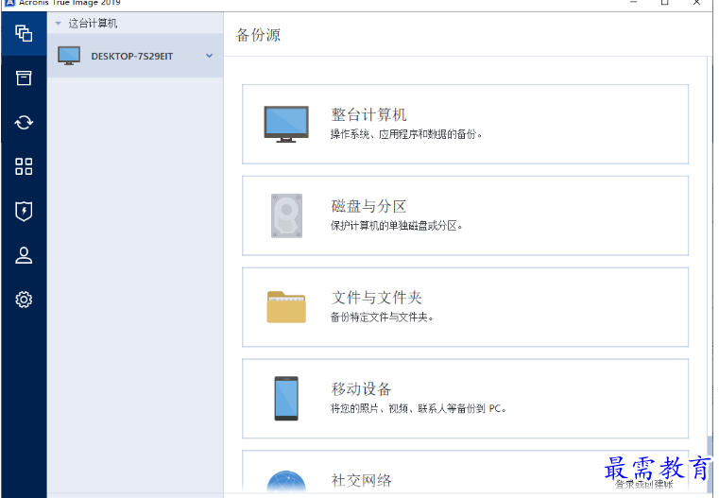This screenshot has height=498, width=719.
Task: Open the Archive section in sidebar
Action: (24, 77)
